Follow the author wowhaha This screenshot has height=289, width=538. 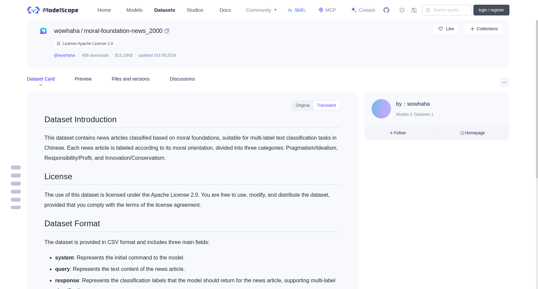coord(398,133)
